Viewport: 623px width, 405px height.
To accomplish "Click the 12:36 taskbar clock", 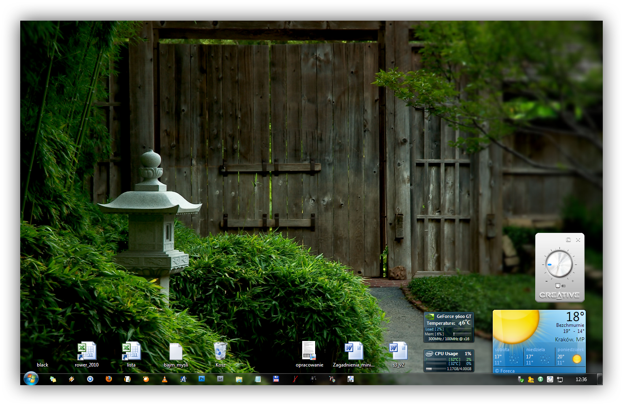I will 581,379.
